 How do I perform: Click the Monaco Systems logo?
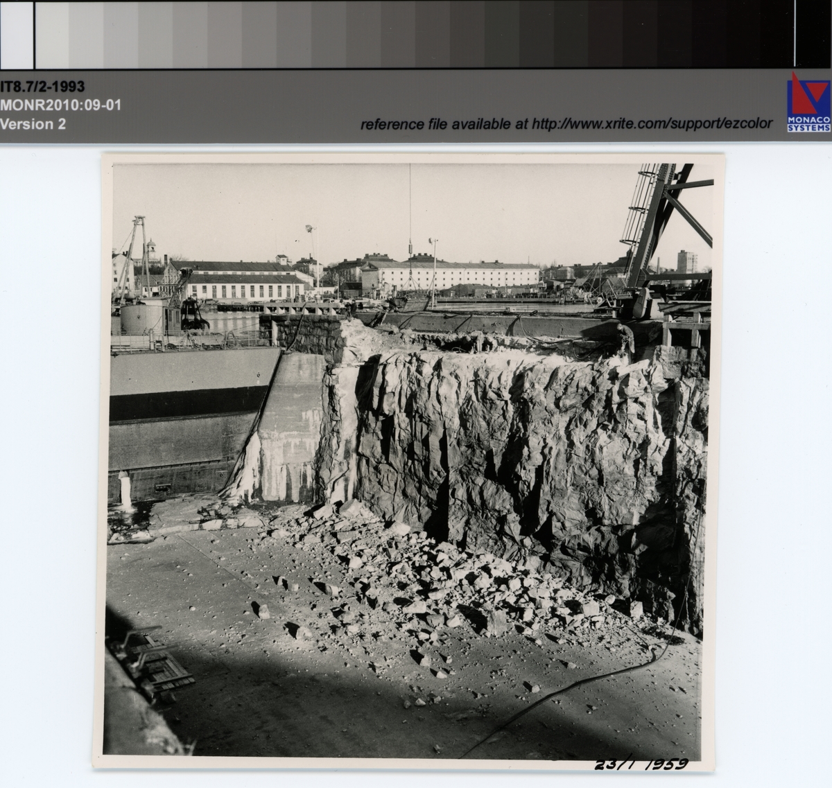point(808,102)
